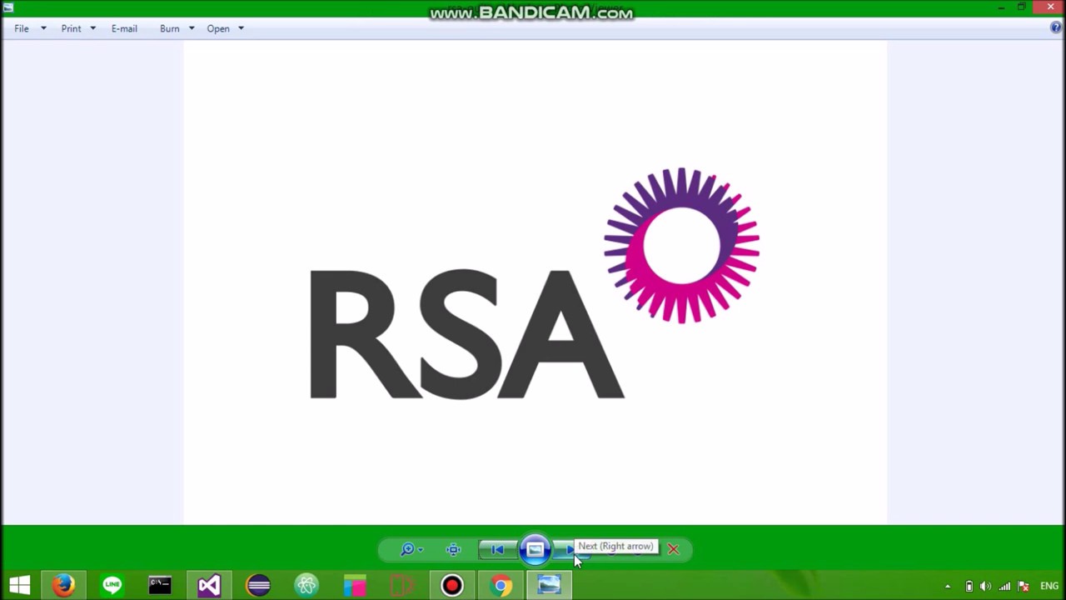Open the Open menu

pyautogui.click(x=218, y=28)
